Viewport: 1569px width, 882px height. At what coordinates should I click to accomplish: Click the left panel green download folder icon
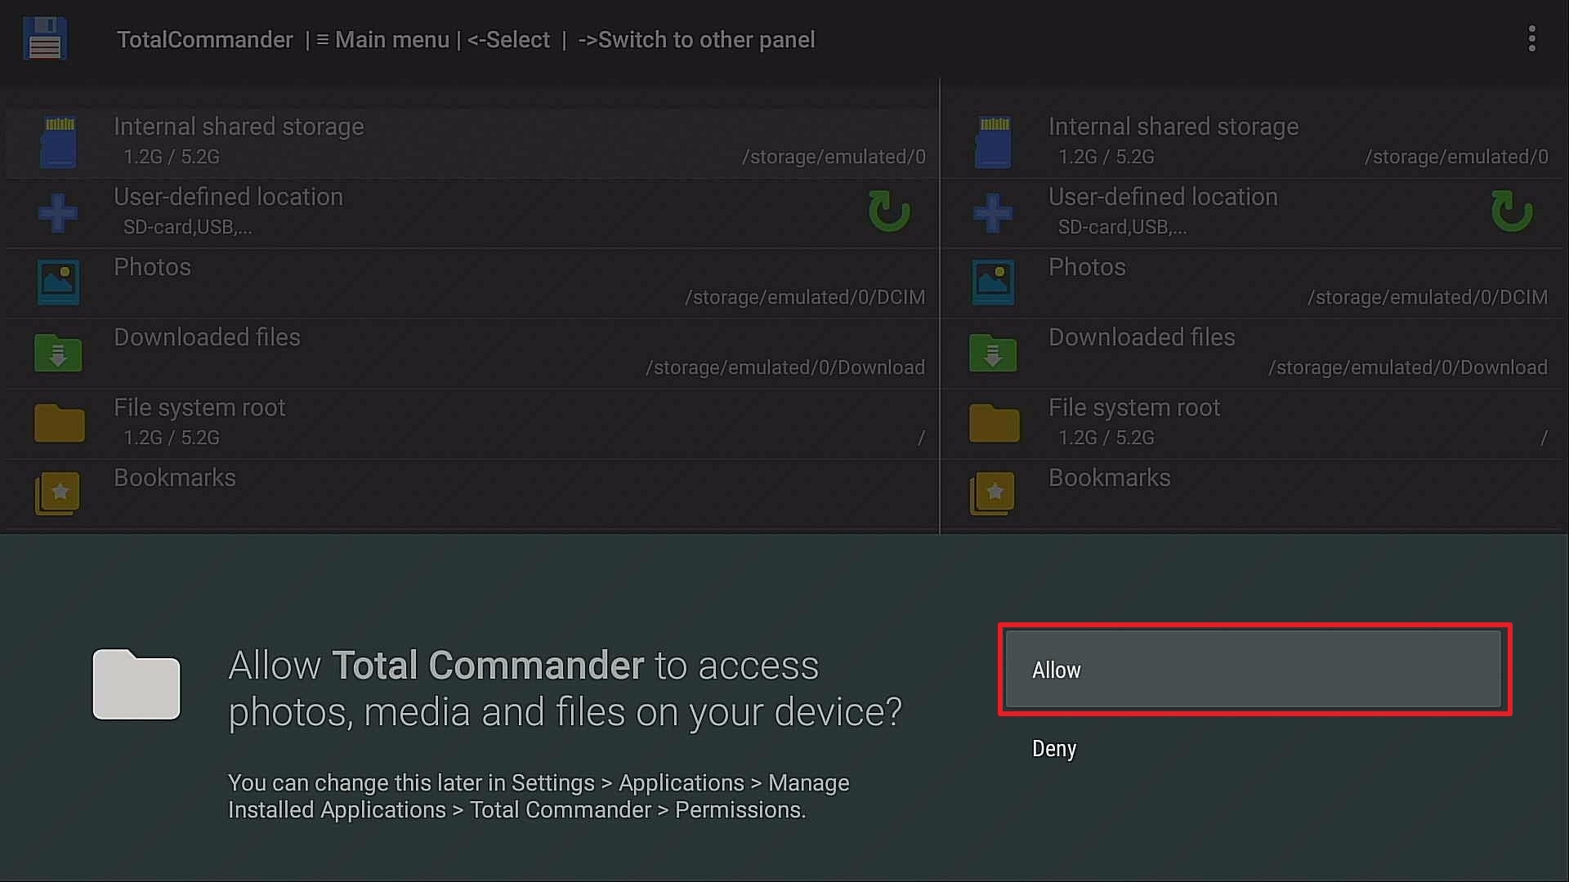[58, 353]
